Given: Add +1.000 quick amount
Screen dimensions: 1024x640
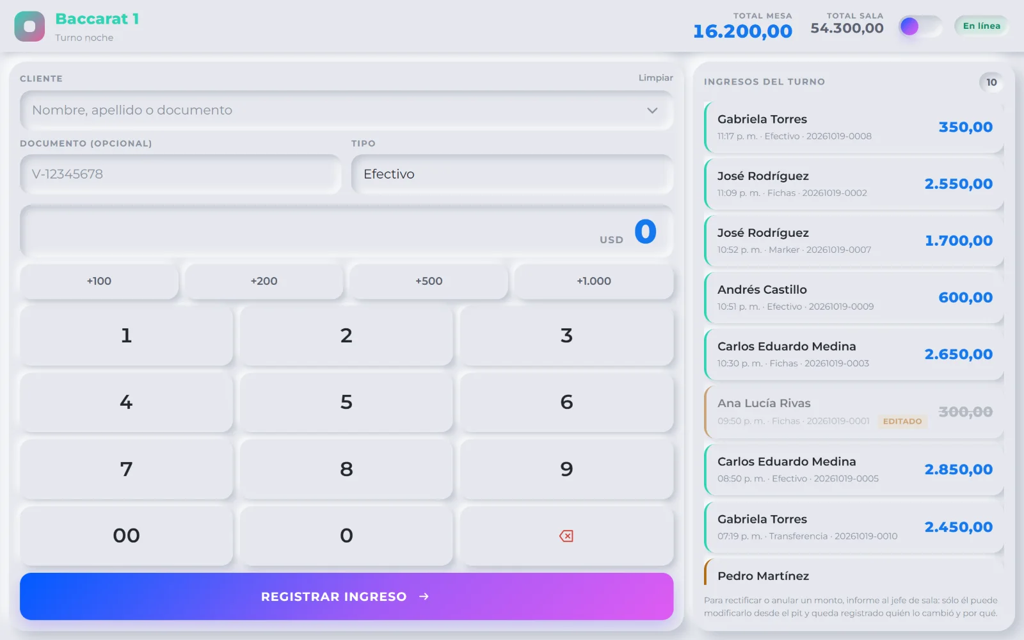Looking at the screenshot, I should (x=594, y=281).
